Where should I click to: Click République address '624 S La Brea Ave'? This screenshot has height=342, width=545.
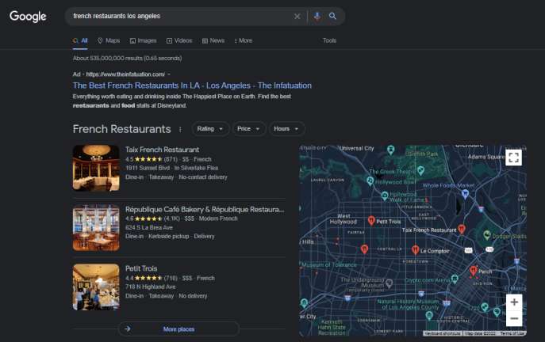149,227
